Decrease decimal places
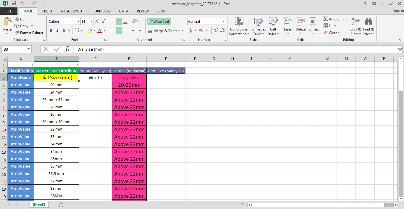Viewport: 404px width, 209px height. point(223,30)
